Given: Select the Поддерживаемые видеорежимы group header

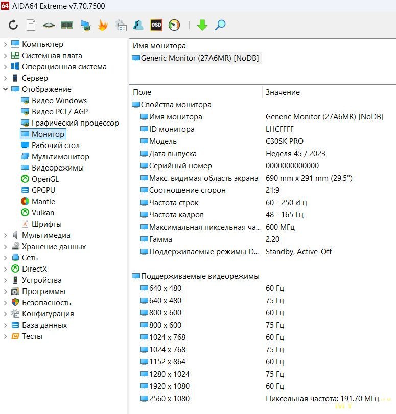Looking at the screenshot, I should [x=196, y=276].
